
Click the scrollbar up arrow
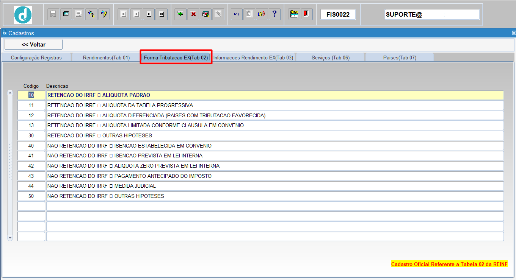pos(10,93)
